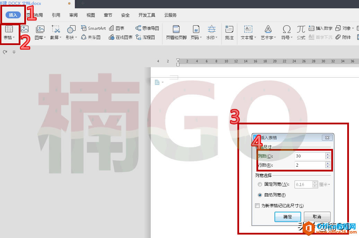Expand the 页码 dropdown arrow
This screenshot has width=359, height=238.
tap(201, 37)
